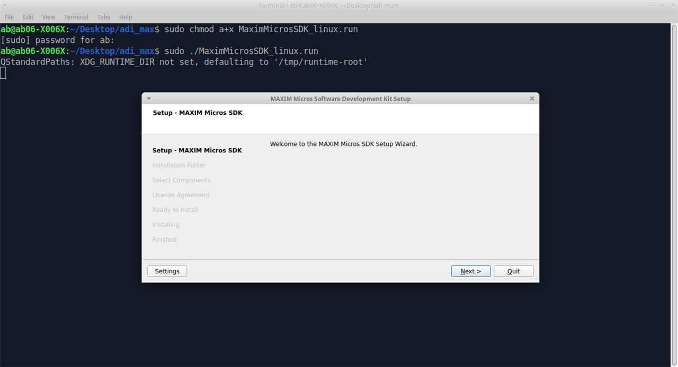Click the terminal cursor block
Viewport: 678px width, 367px height.
click(x=3, y=73)
